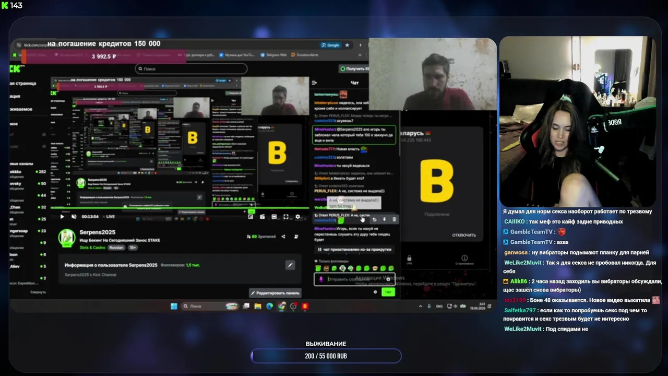
Task: Click the Kick logo in site header
Action: click(15, 68)
